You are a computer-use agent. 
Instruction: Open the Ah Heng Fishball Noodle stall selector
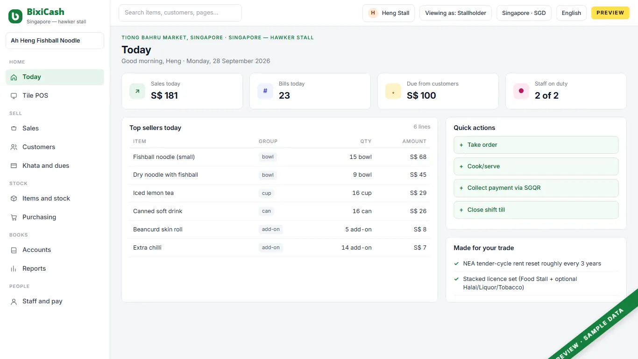tap(55, 41)
